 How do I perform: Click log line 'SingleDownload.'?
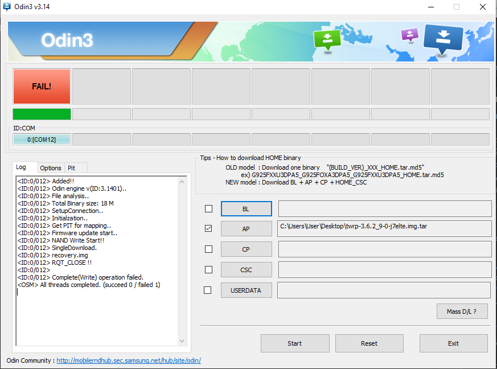coord(57,248)
